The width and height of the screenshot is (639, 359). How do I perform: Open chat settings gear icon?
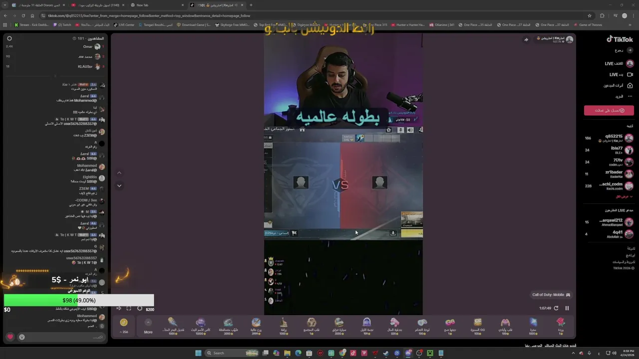point(9,38)
